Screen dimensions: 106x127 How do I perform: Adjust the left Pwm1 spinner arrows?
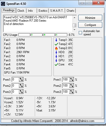[21, 79]
